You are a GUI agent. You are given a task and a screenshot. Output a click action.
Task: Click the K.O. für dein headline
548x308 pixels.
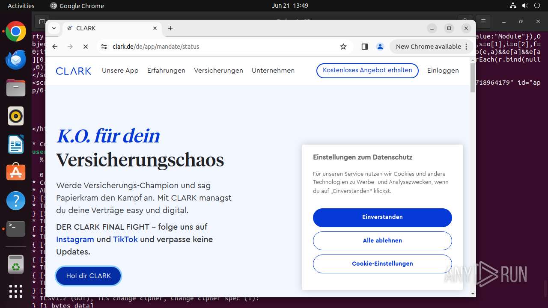(108, 136)
